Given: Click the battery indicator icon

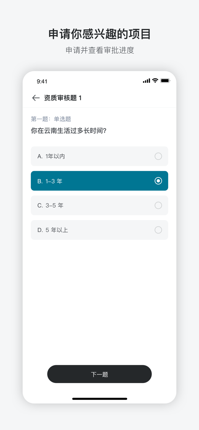Looking at the screenshot, I should tap(165, 80).
